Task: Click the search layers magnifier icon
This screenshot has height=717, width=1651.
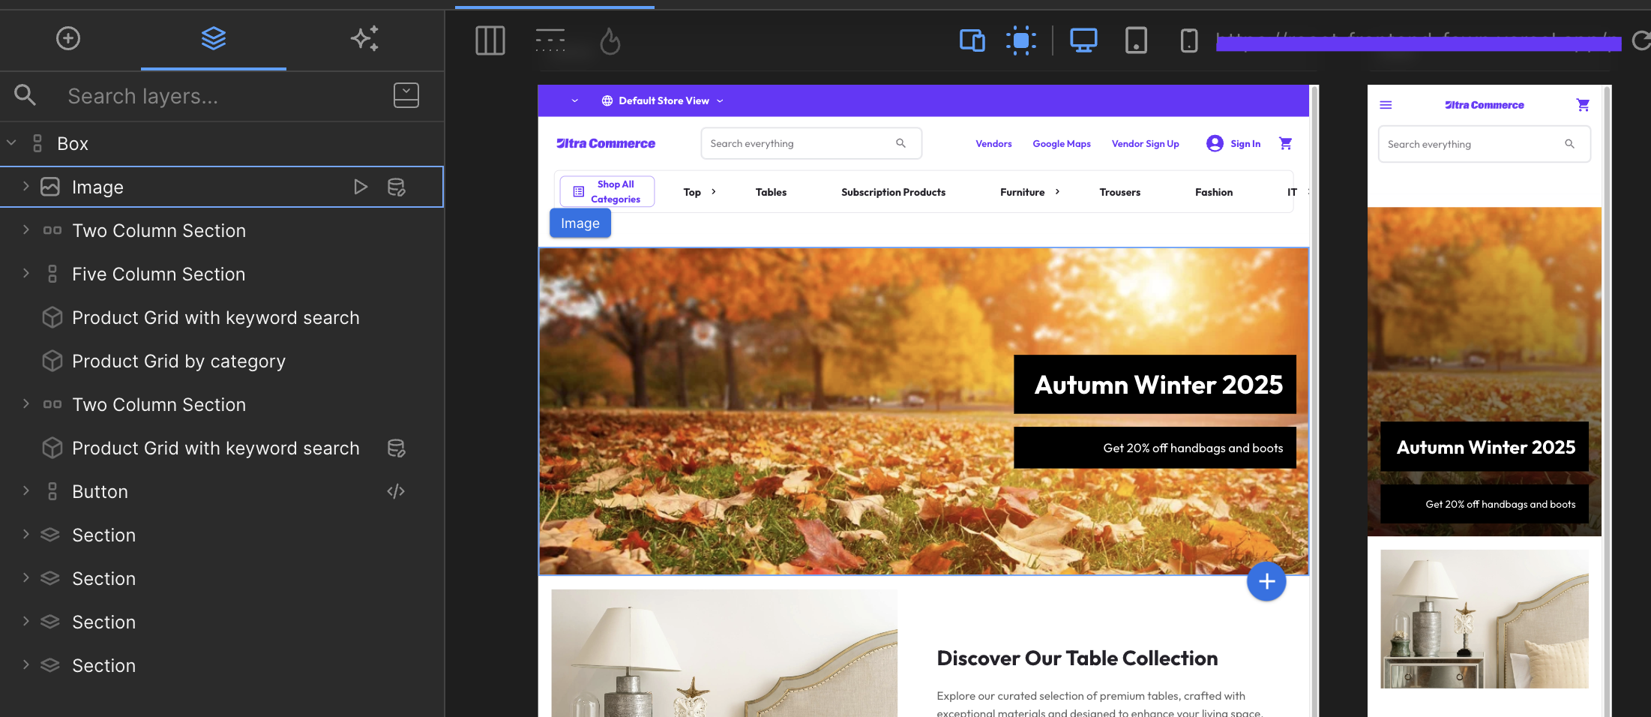Action: tap(25, 95)
